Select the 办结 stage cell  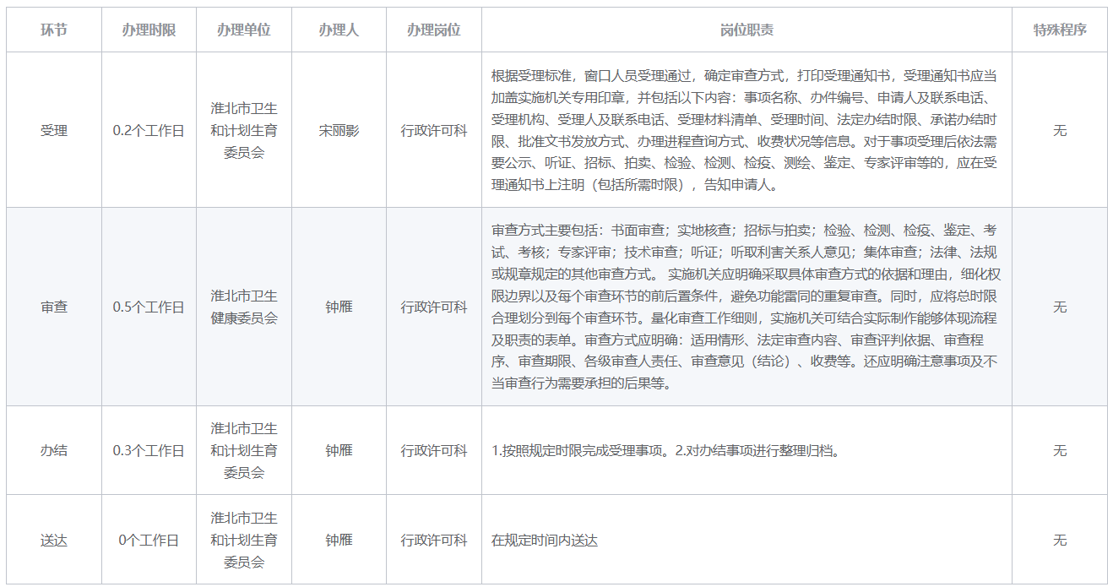point(54,451)
